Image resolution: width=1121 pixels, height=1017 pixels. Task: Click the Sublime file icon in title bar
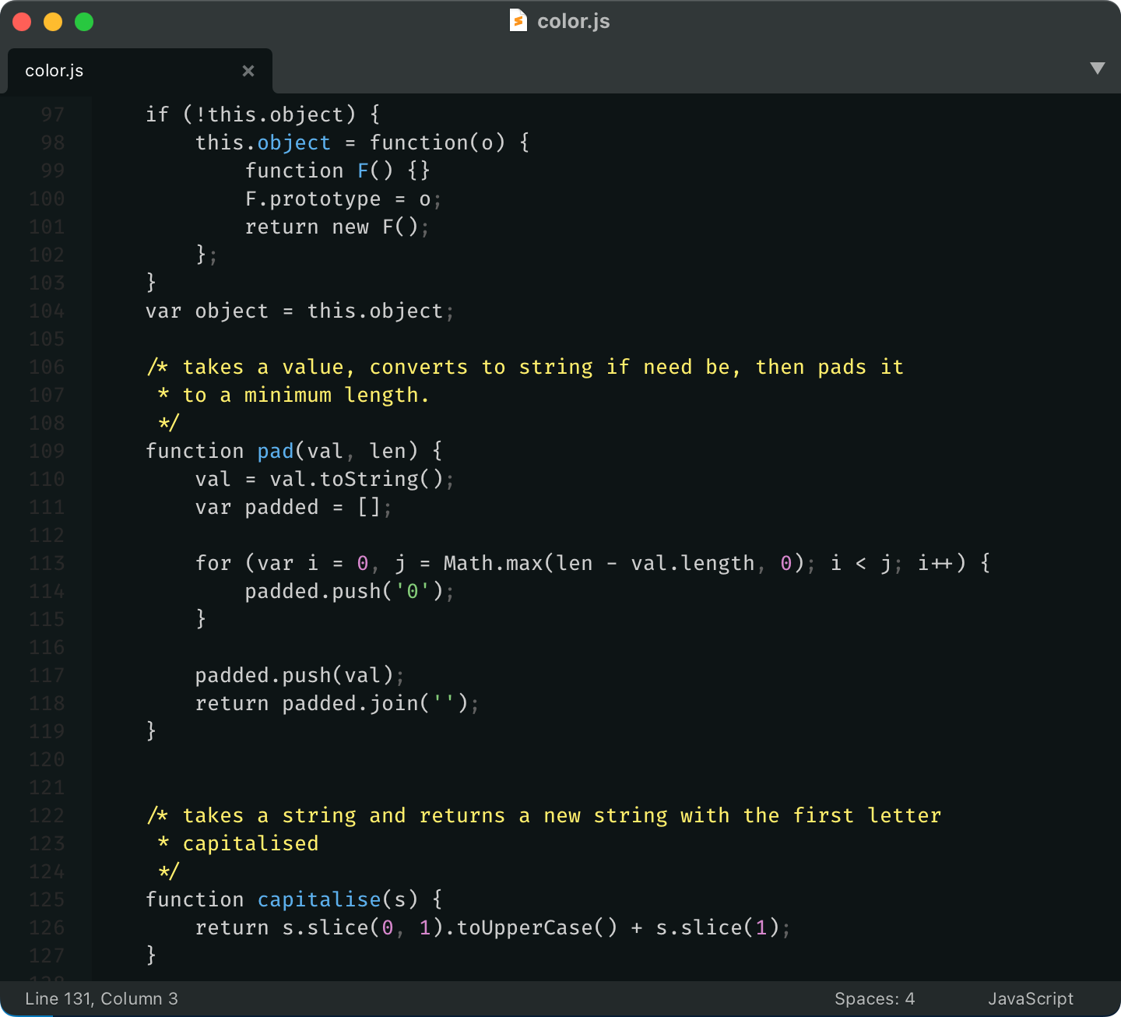(518, 21)
